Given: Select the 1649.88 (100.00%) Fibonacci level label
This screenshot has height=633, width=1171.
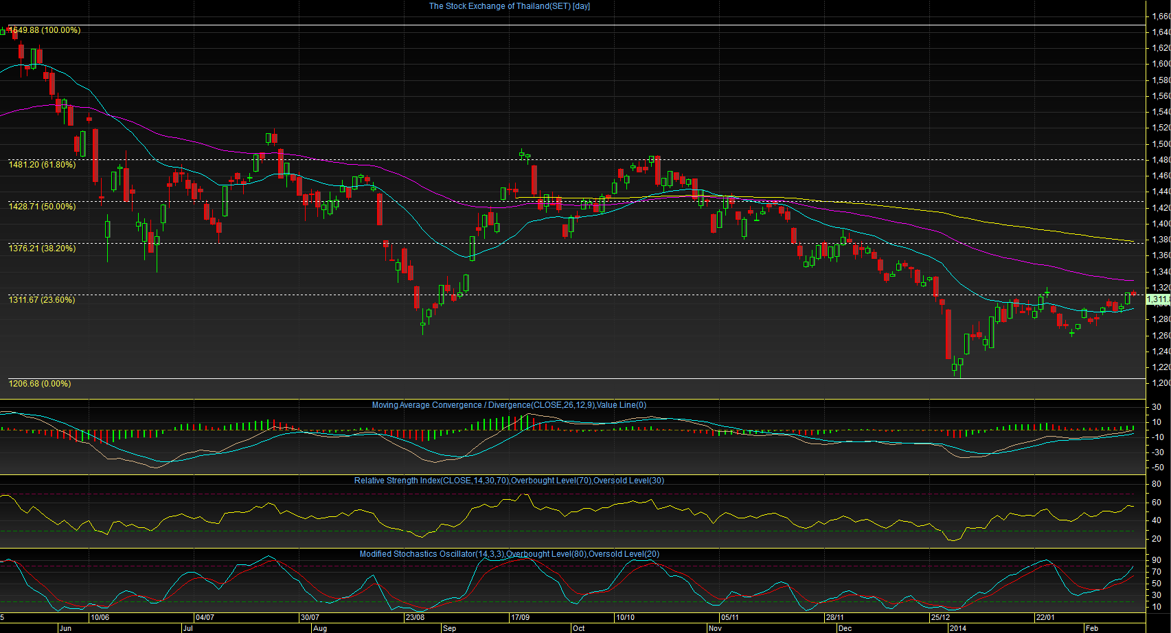Looking at the screenshot, I should [44, 30].
